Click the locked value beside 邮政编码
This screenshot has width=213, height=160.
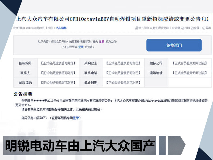[58, 83]
